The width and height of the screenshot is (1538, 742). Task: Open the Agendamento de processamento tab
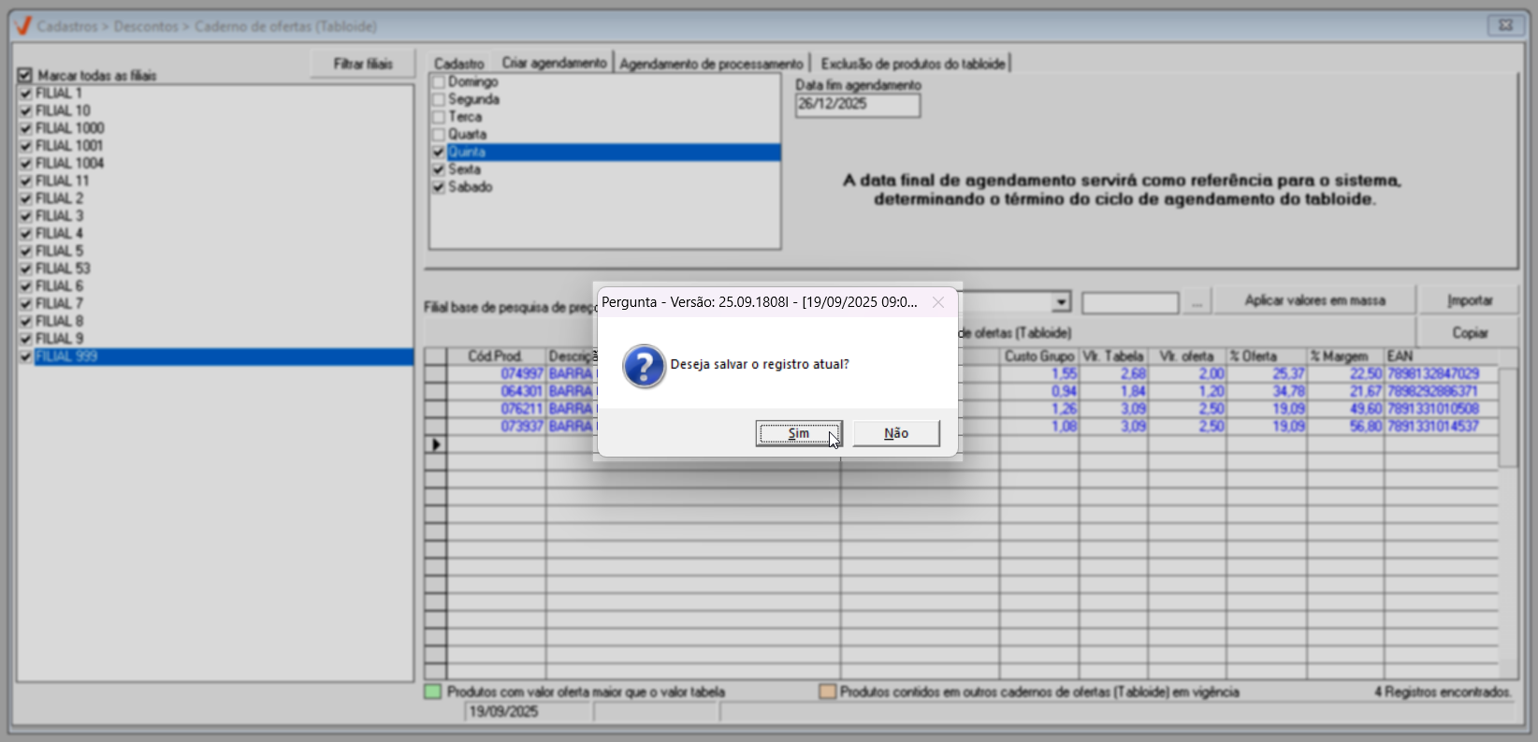pos(711,64)
